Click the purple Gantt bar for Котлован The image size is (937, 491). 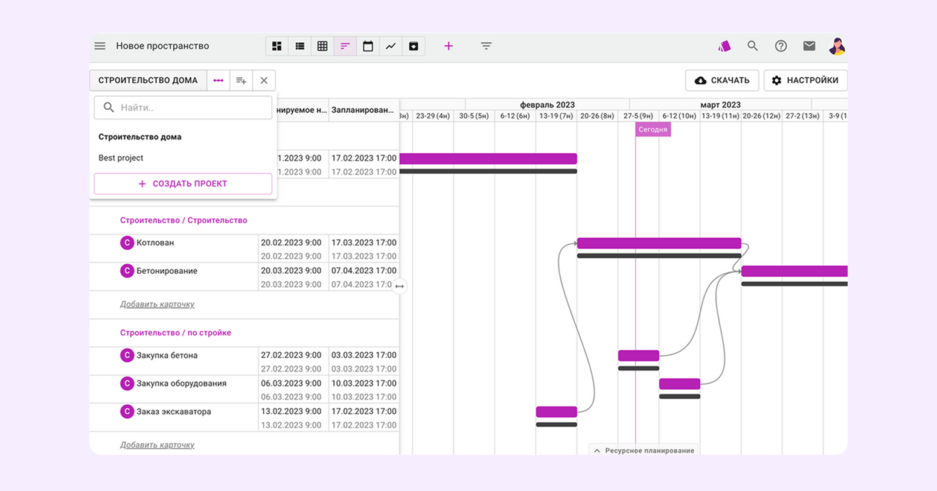point(659,243)
